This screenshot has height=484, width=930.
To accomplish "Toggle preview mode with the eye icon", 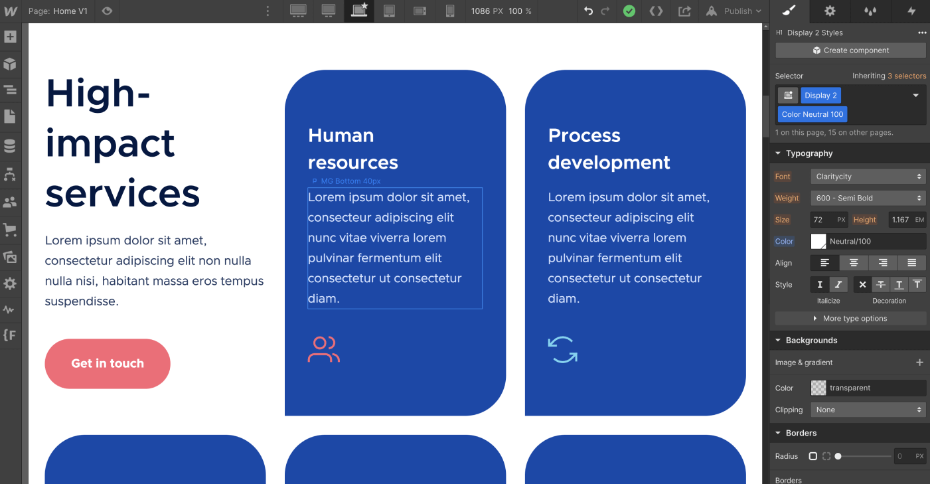I will (x=106, y=11).
